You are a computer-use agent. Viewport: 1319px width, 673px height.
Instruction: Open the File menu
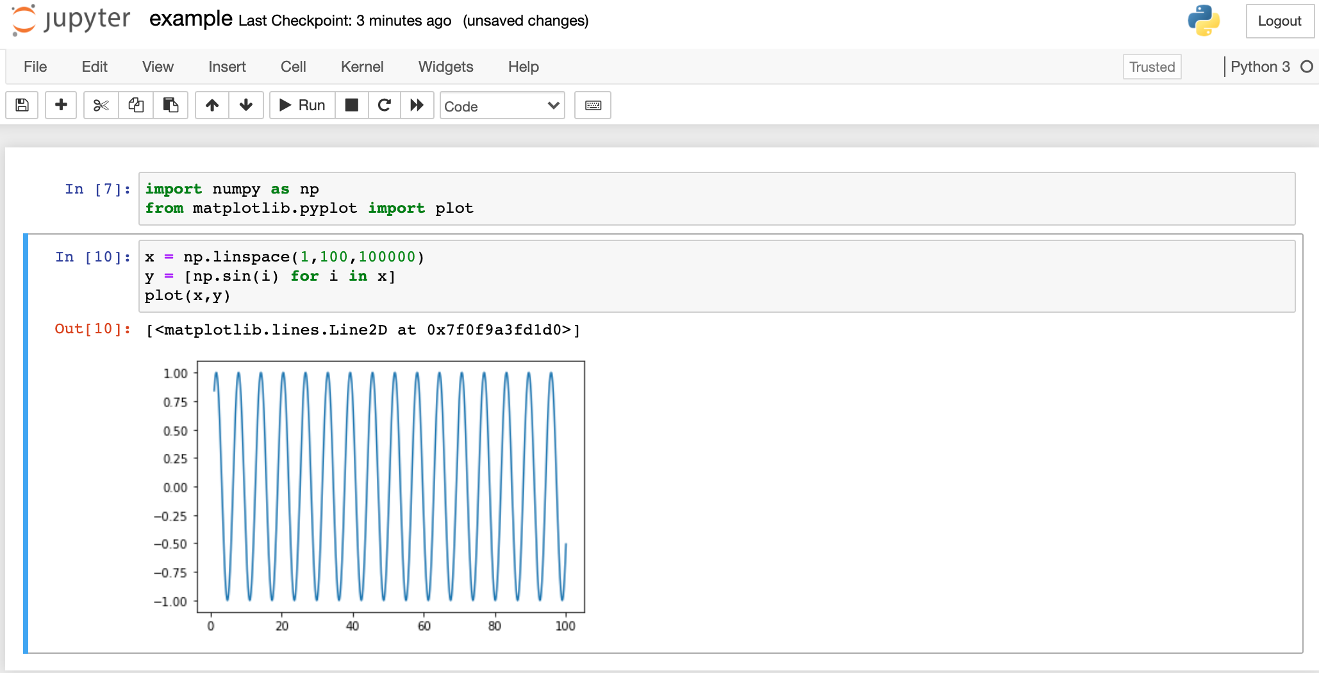[x=35, y=67]
